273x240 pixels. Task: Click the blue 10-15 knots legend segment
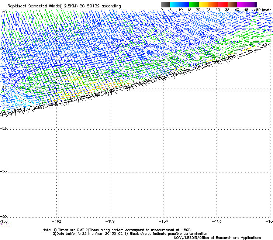184,4
